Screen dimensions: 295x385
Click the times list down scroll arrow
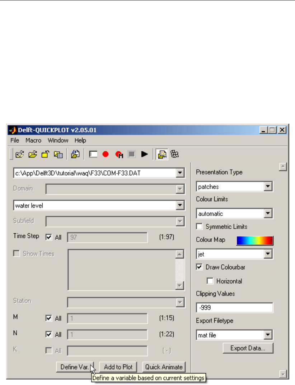click(180, 285)
